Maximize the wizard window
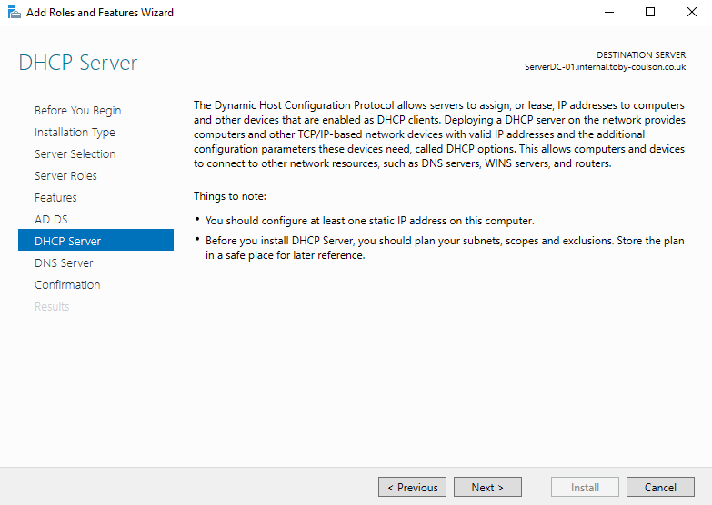 tap(649, 13)
